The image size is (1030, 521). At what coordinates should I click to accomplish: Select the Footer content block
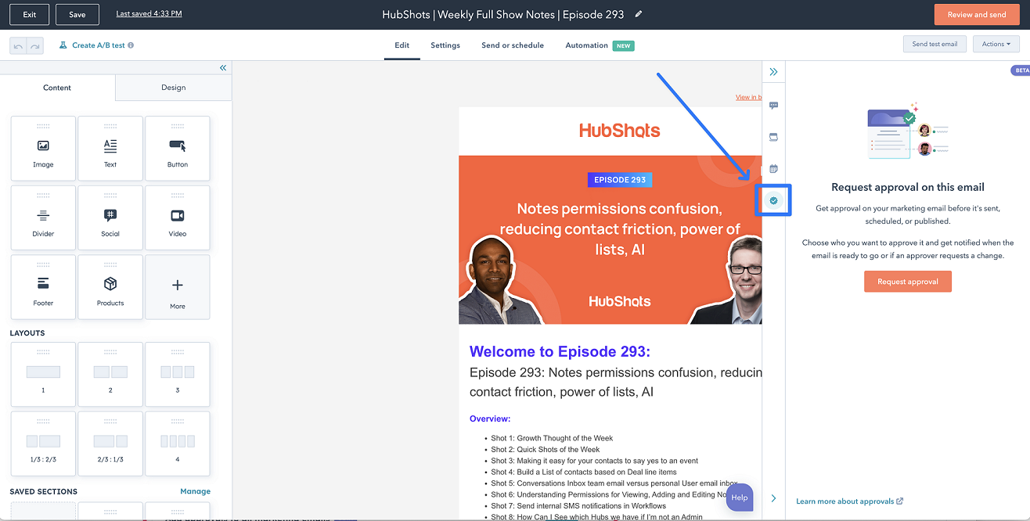point(43,287)
